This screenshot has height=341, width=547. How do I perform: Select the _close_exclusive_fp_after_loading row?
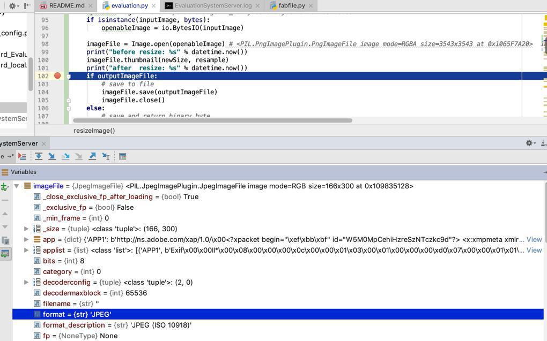278,197
